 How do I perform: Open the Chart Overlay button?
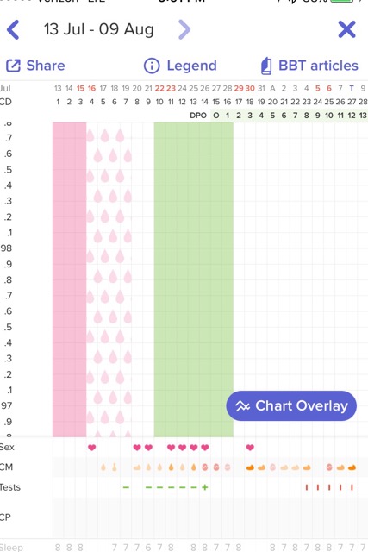click(291, 406)
